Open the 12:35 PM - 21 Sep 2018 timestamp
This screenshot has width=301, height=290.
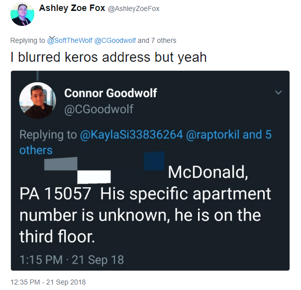[x=48, y=282]
